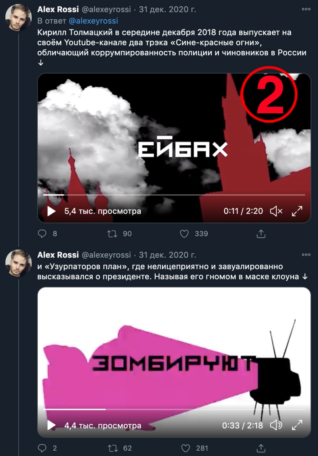This screenshot has height=456, width=318.
Task: Play the first video with ЕЙБАХ title
Action: pyautogui.click(x=52, y=211)
